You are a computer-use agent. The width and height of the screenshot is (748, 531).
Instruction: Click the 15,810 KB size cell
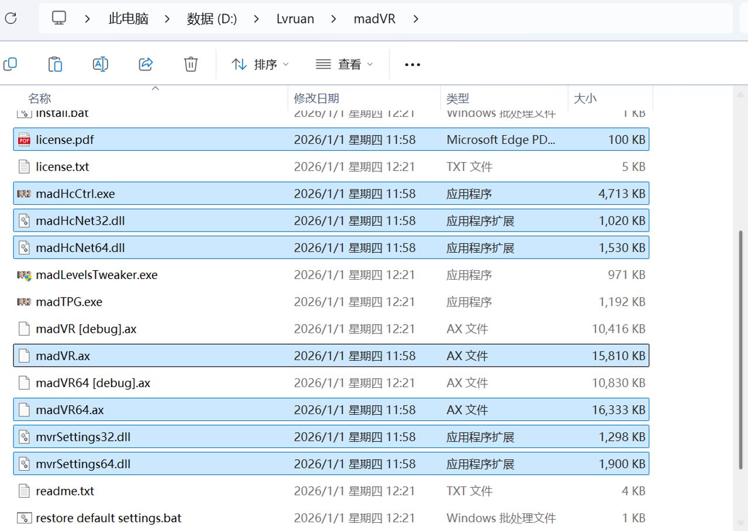coord(618,356)
